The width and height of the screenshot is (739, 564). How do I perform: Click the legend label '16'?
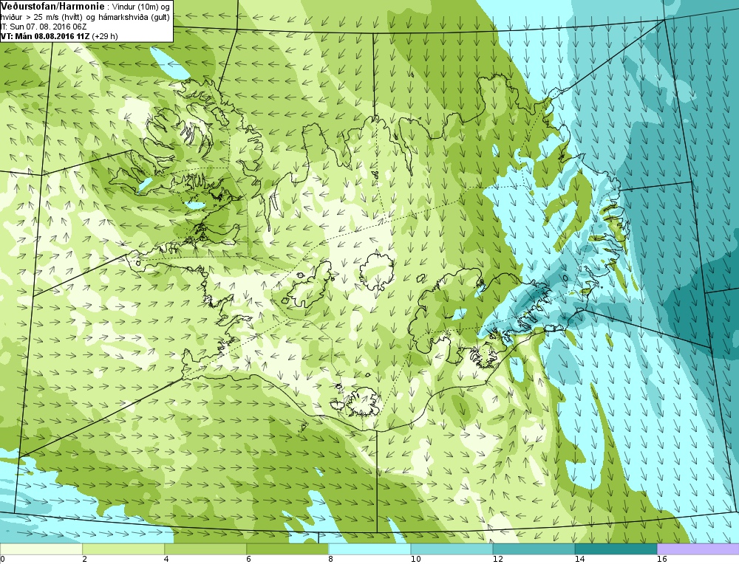click(x=661, y=560)
